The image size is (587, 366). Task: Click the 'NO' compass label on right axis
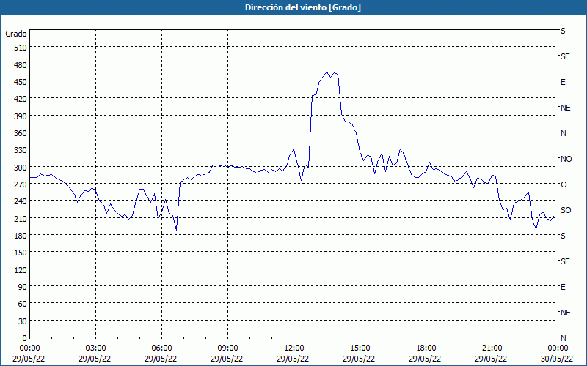point(566,159)
